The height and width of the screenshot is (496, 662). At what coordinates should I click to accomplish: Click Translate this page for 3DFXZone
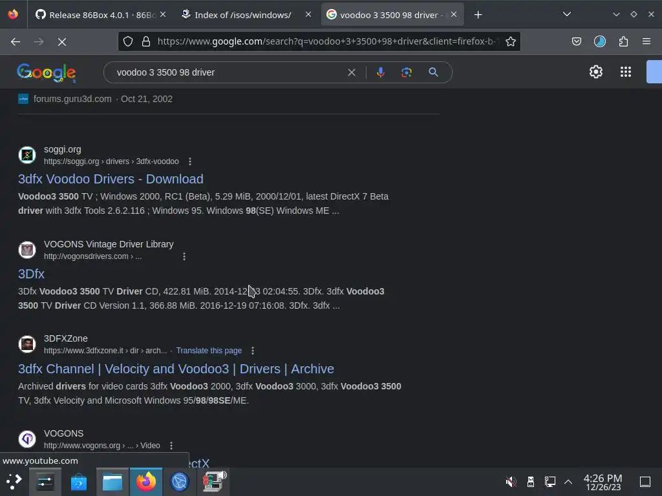[x=209, y=351]
